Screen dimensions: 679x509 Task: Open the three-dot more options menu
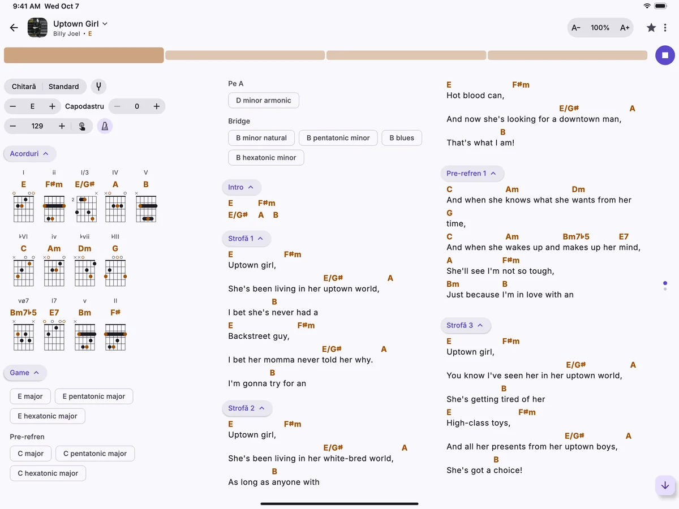point(665,28)
